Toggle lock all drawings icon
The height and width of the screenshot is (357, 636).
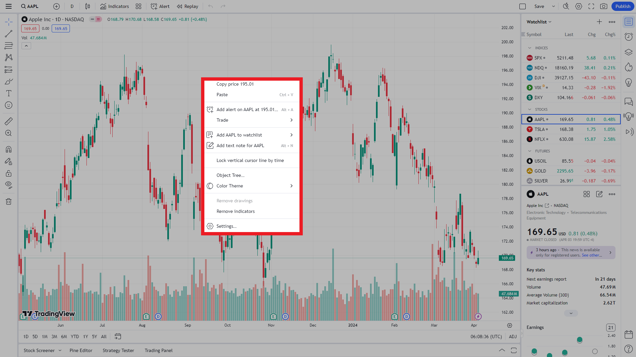coord(9,174)
